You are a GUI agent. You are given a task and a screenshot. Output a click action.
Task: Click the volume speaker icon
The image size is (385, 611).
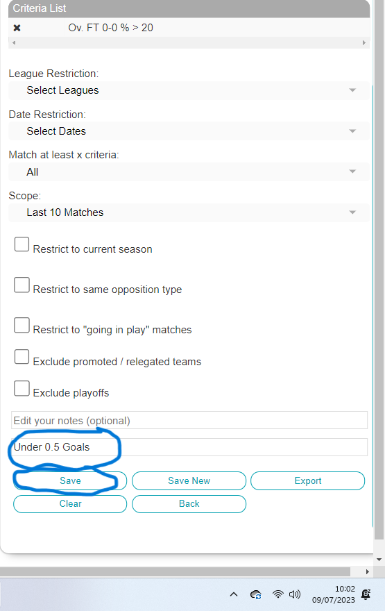(x=295, y=594)
